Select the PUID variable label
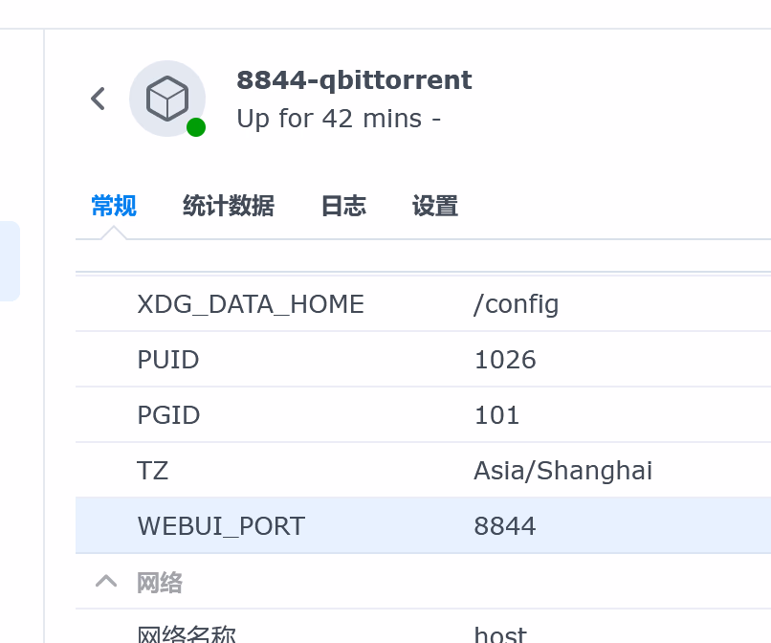 [x=168, y=360]
